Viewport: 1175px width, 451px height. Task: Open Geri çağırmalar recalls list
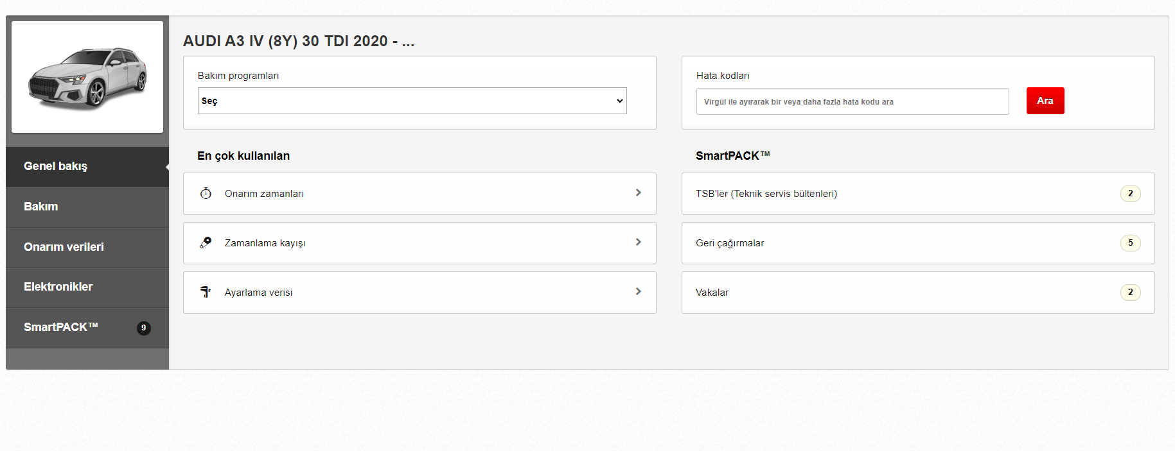918,243
